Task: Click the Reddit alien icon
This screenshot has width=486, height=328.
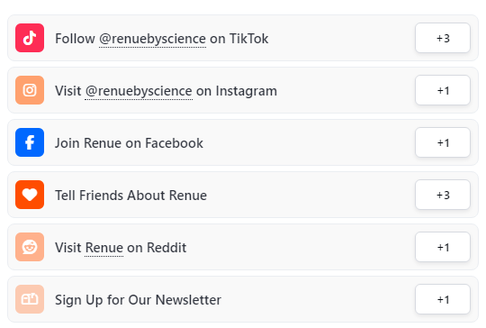Action: point(30,247)
